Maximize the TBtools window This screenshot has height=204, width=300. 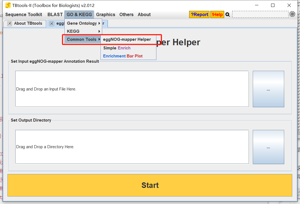pyautogui.click(x=272, y=5)
